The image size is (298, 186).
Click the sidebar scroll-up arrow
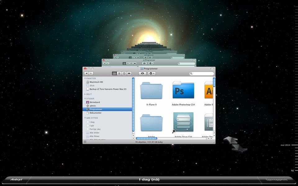[x=133, y=135]
